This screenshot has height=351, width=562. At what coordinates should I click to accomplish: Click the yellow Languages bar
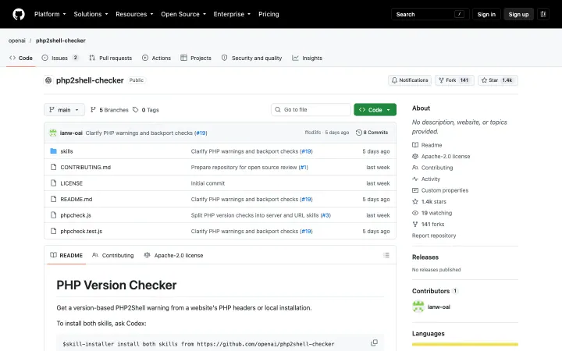pos(465,344)
